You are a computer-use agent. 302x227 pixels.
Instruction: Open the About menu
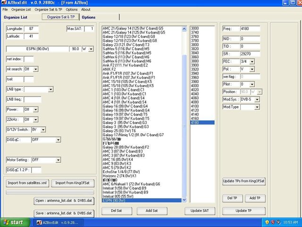pos(85,9)
